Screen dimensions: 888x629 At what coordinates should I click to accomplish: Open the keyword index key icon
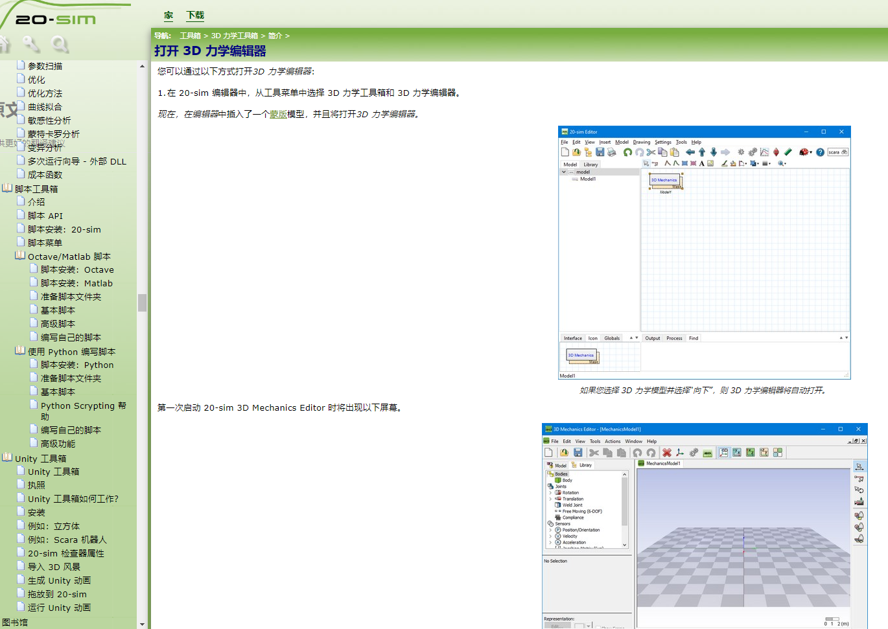(31, 44)
